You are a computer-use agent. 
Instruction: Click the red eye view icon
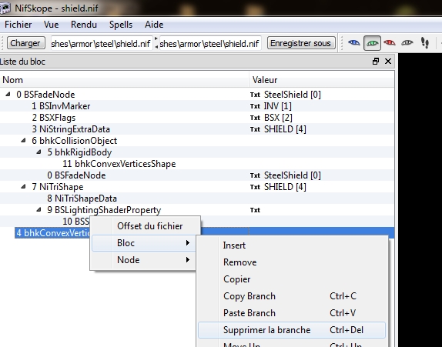pos(390,43)
